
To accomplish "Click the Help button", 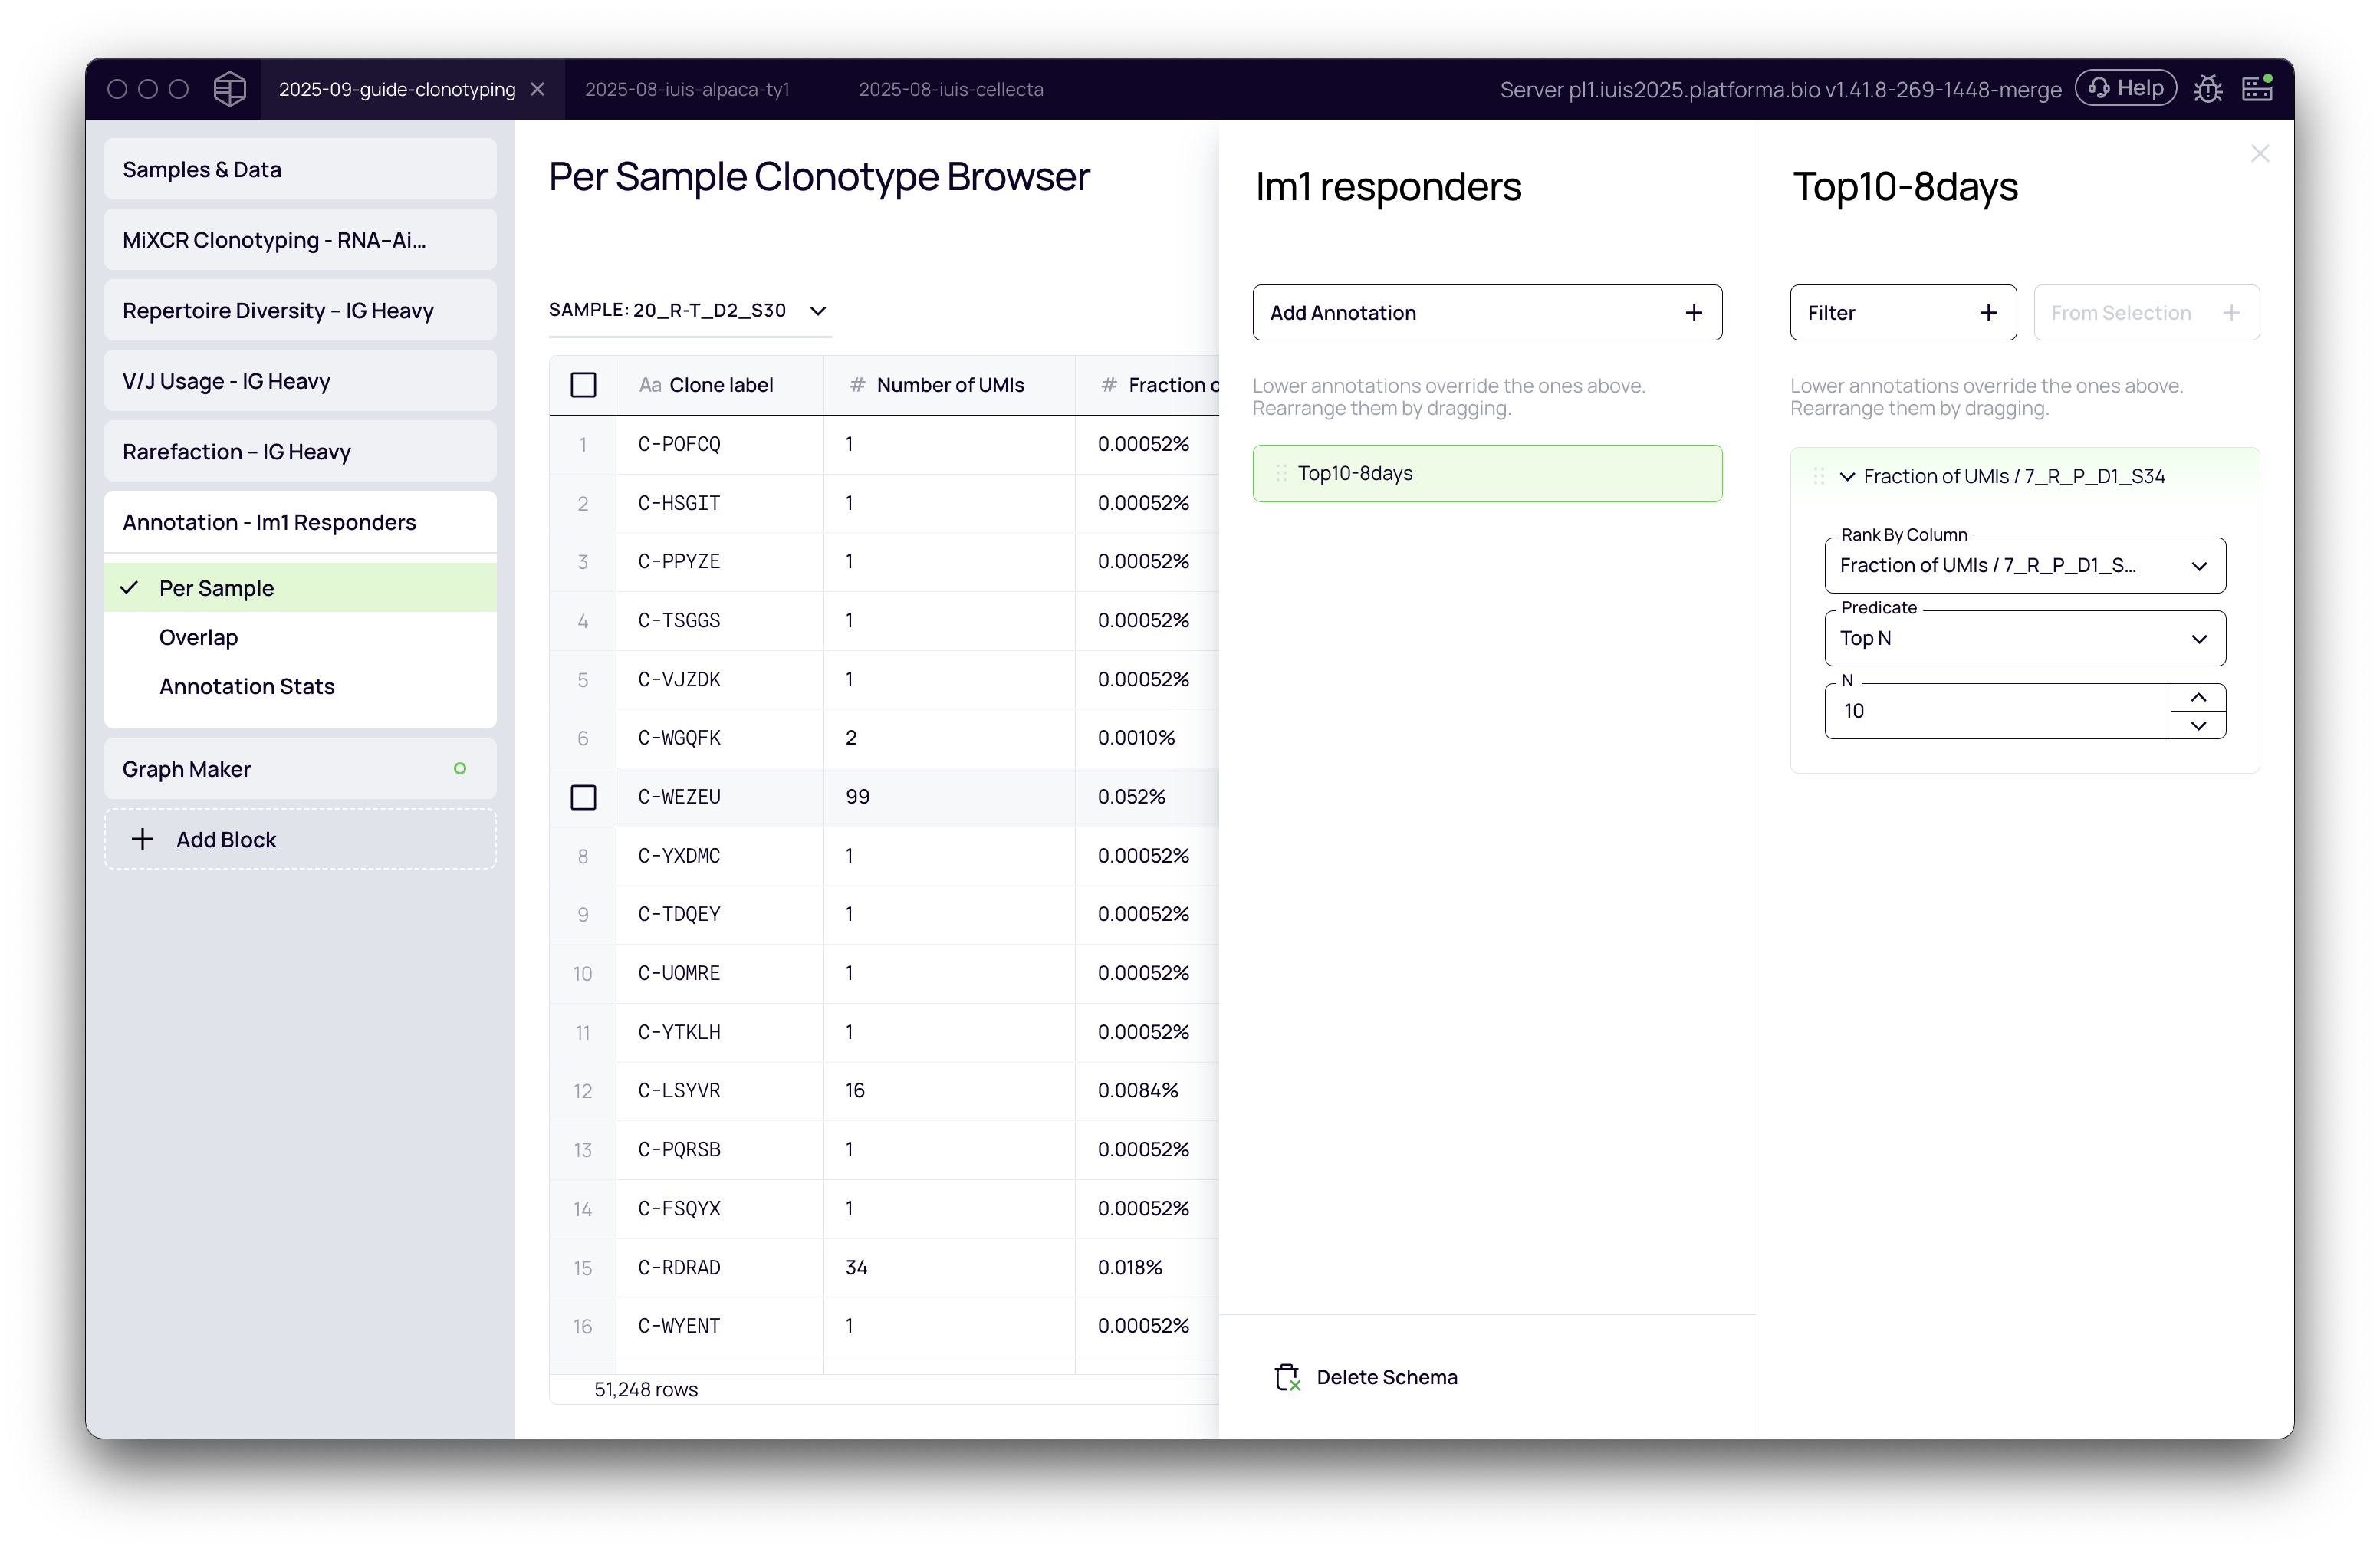I will [x=2125, y=88].
